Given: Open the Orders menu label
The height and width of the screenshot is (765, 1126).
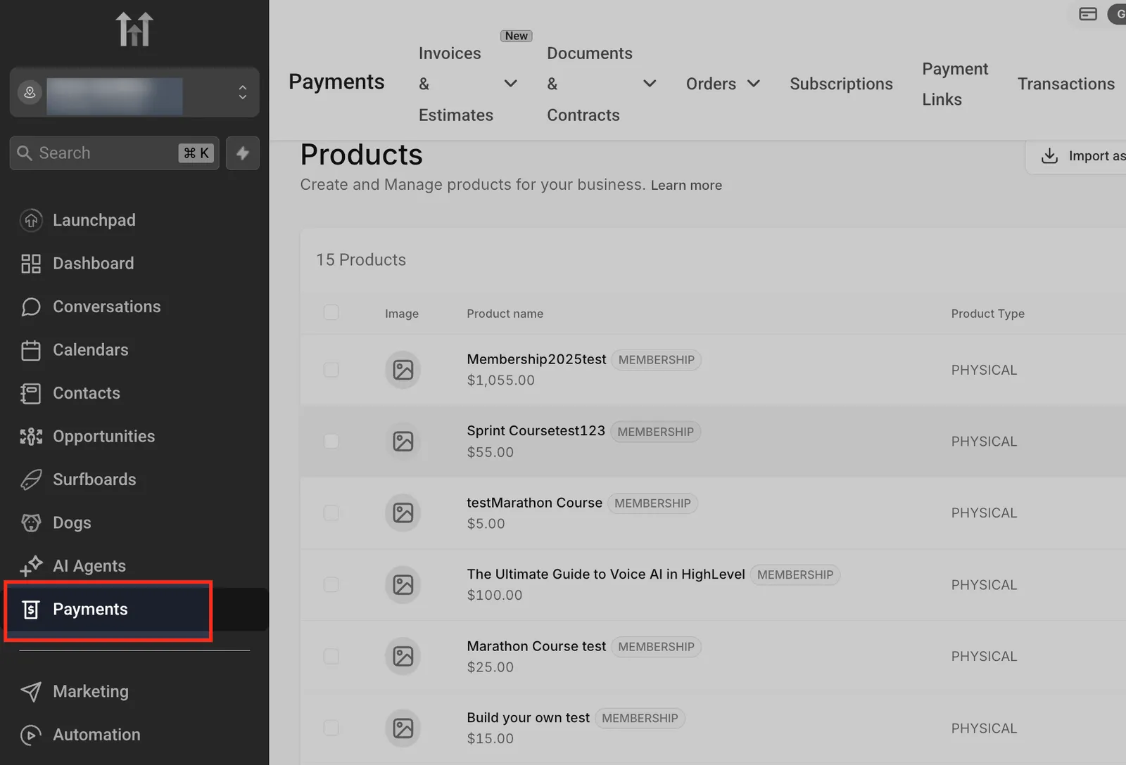Looking at the screenshot, I should click(x=711, y=84).
